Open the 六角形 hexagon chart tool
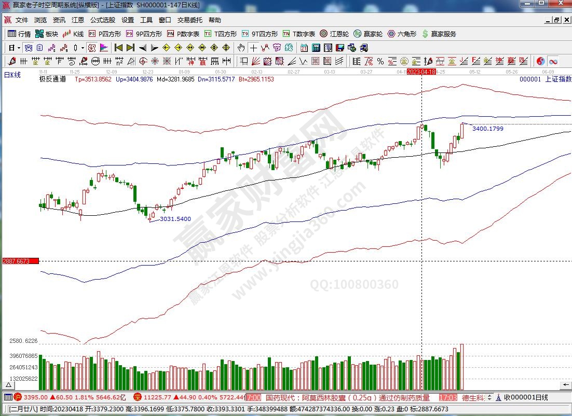The image size is (572, 416). click(402, 34)
